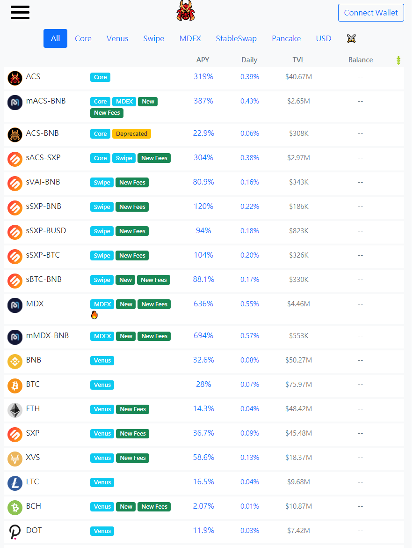Select the StableSwap tab

(236, 38)
